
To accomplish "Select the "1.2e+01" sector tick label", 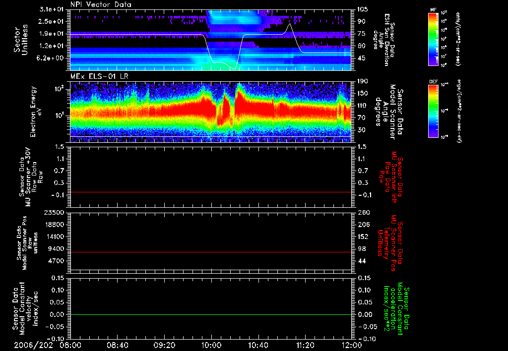I will click(x=52, y=46).
